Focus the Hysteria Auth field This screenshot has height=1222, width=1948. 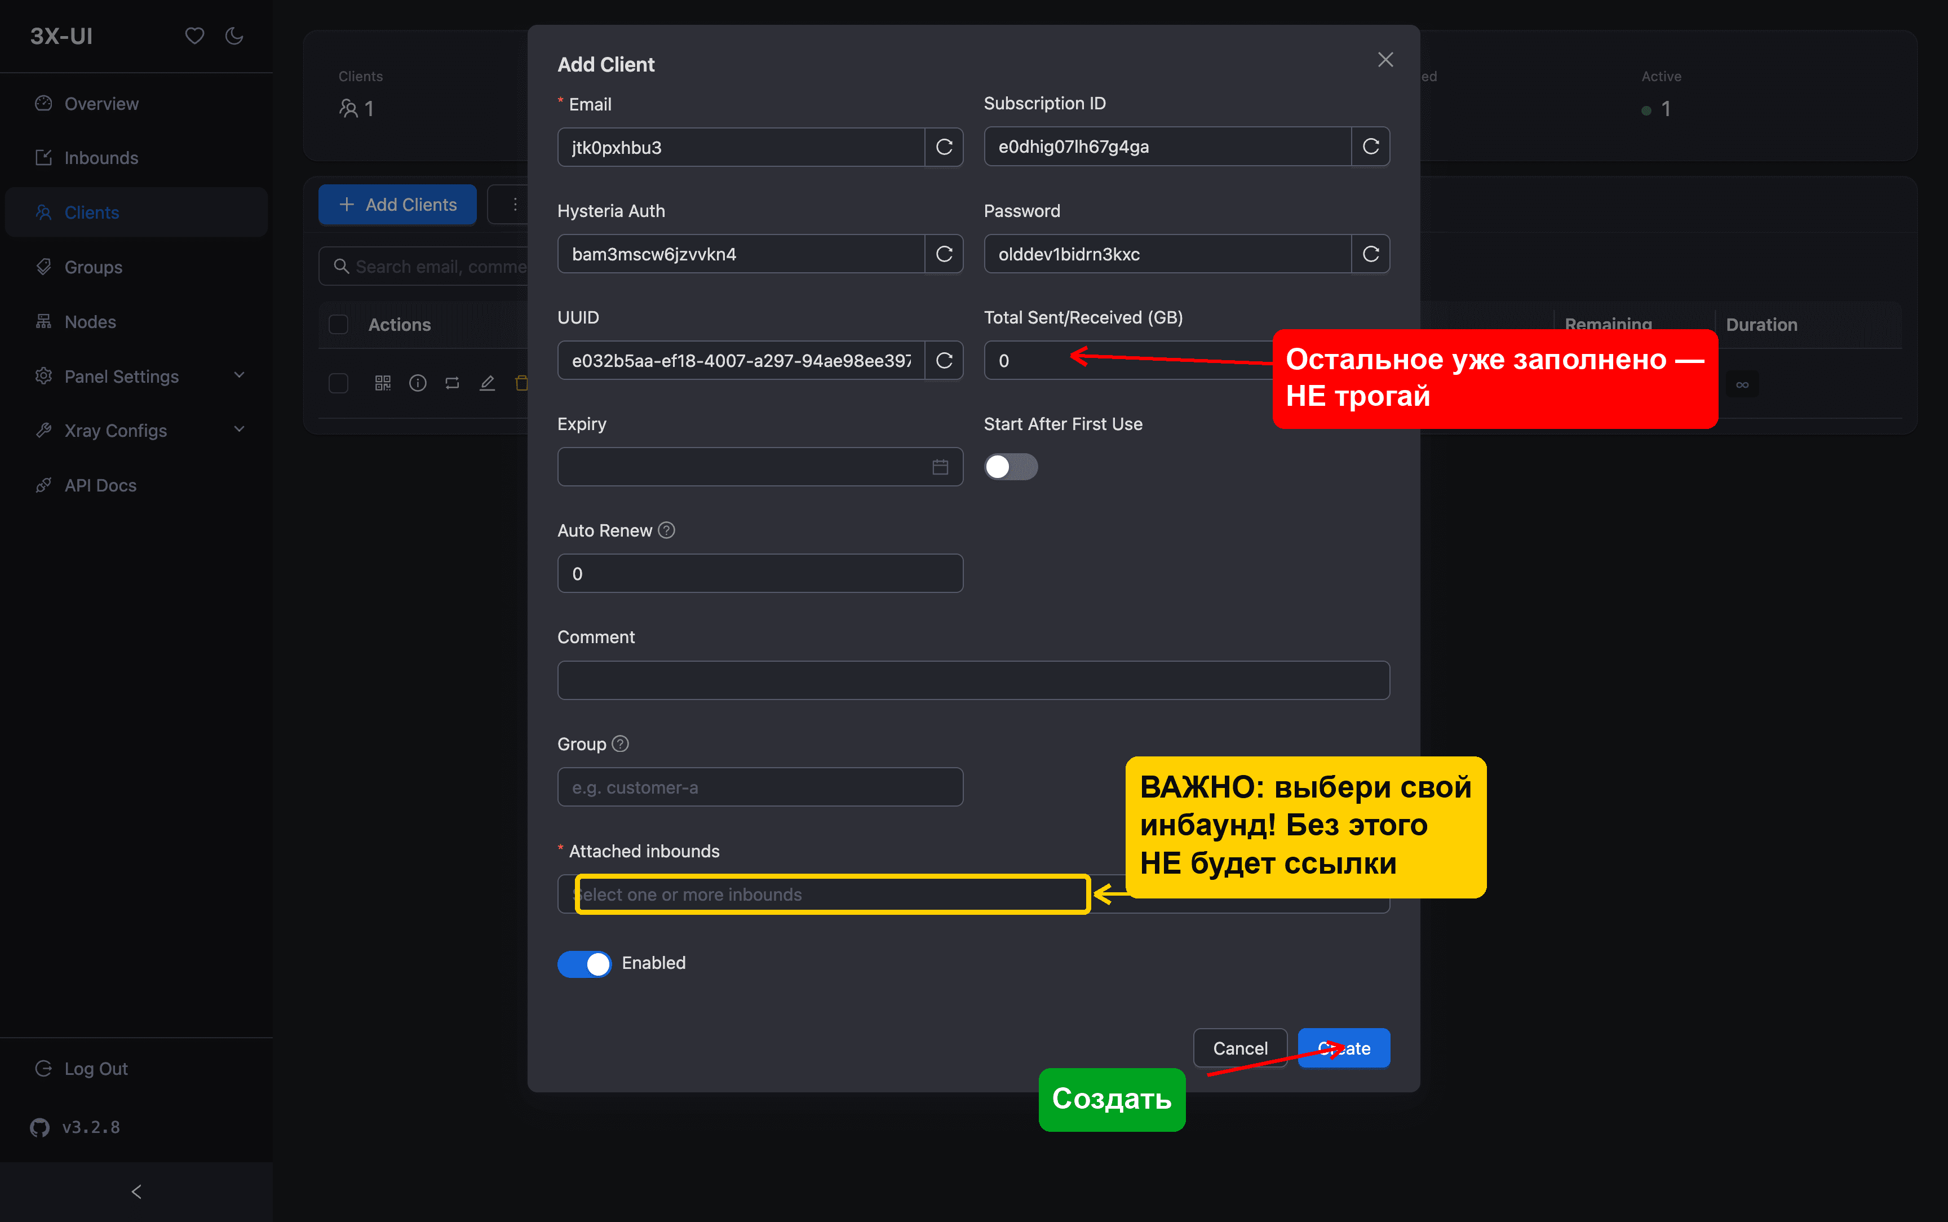coord(741,254)
